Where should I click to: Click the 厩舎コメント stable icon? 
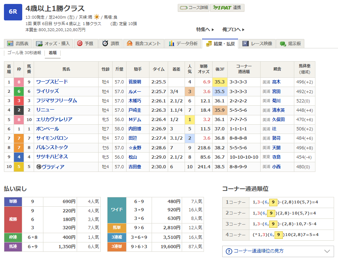130,44
